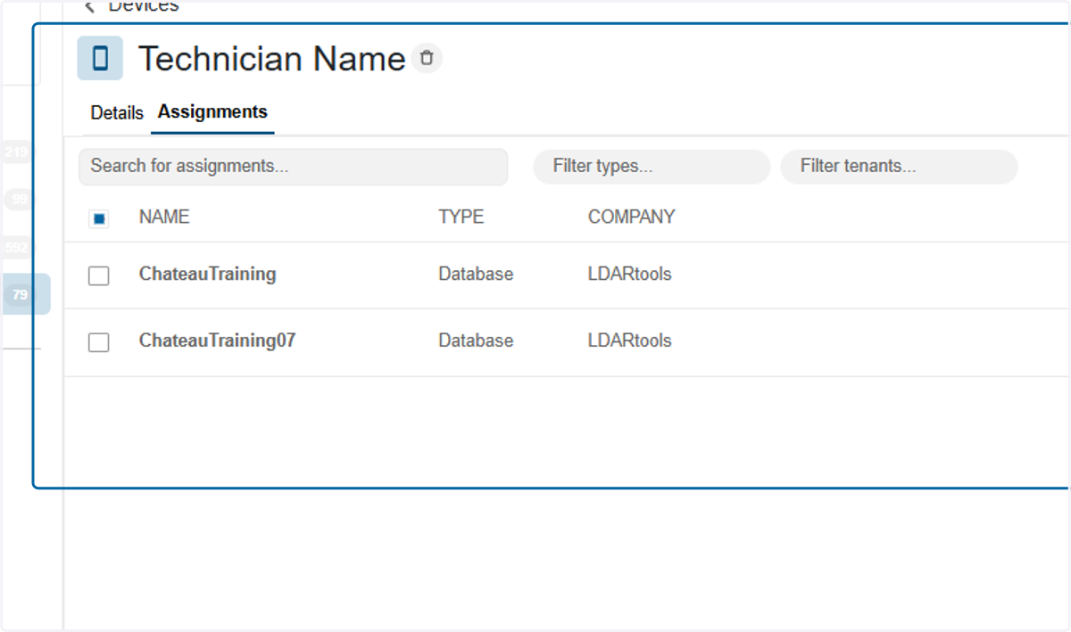This screenshot has height=632, width=1071.
Task: Click the Database type in ChateauTraining07 row
Action: (x=476, y=341)
